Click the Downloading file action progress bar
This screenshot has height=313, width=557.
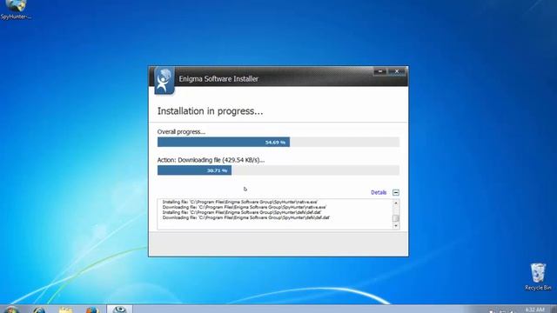point(278,170)
